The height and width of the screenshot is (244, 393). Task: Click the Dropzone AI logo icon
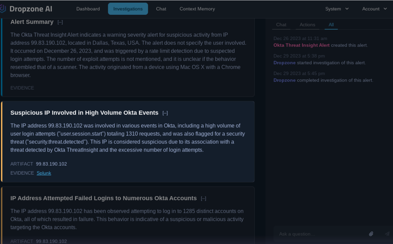click(x=3, y=9)
